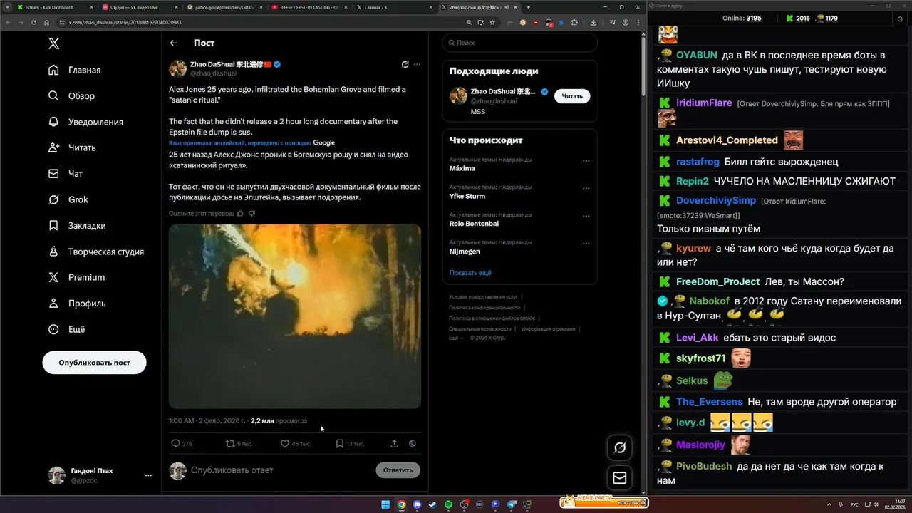Open the Chrome extensions puzzle icon

pyautogui.click(x=574, y=22)
